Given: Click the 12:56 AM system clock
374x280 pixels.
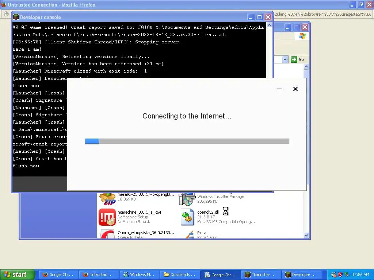Looking at the screenshot, I should click(x=360, y=275).
